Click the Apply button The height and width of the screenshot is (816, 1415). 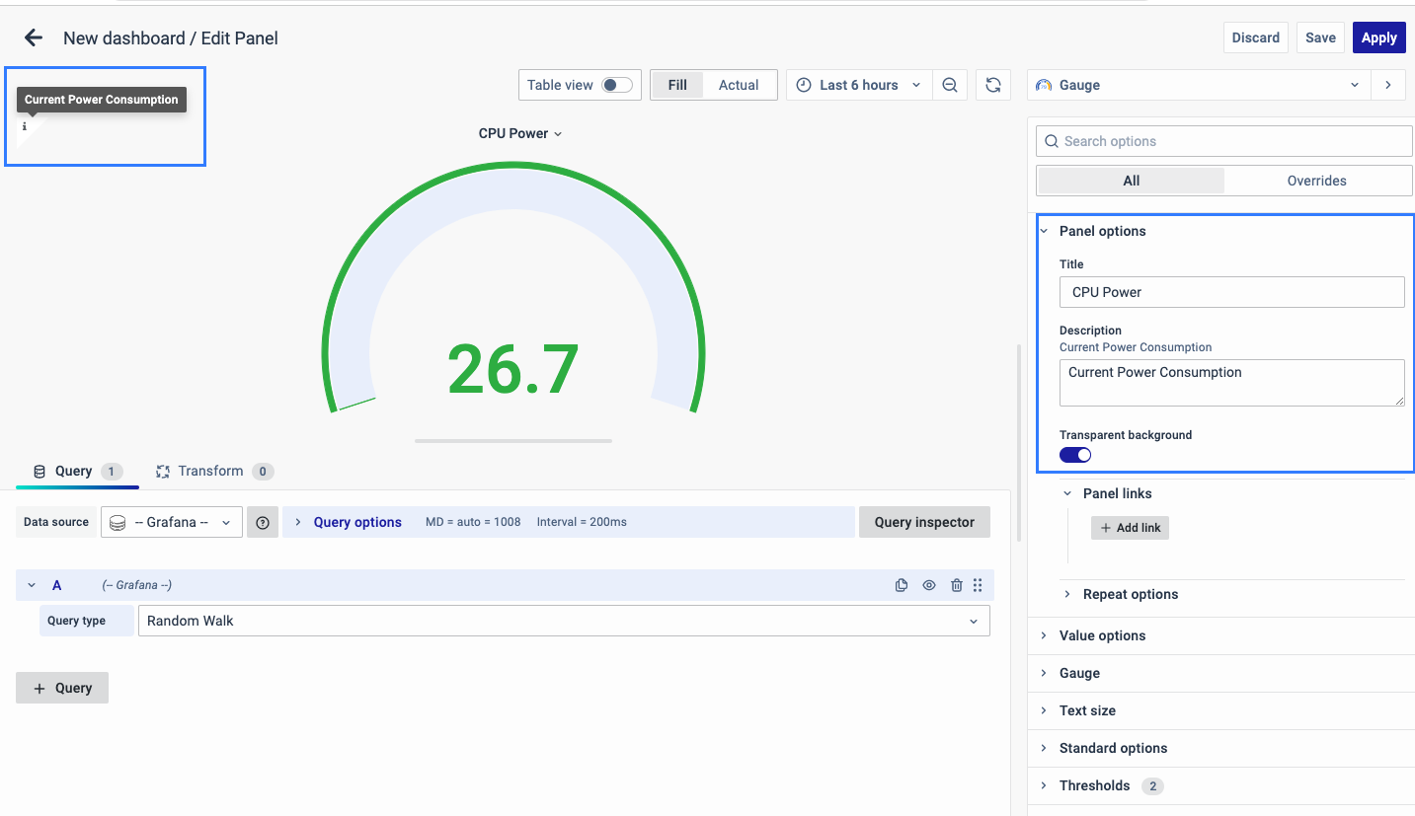(x=1378, y=37)
